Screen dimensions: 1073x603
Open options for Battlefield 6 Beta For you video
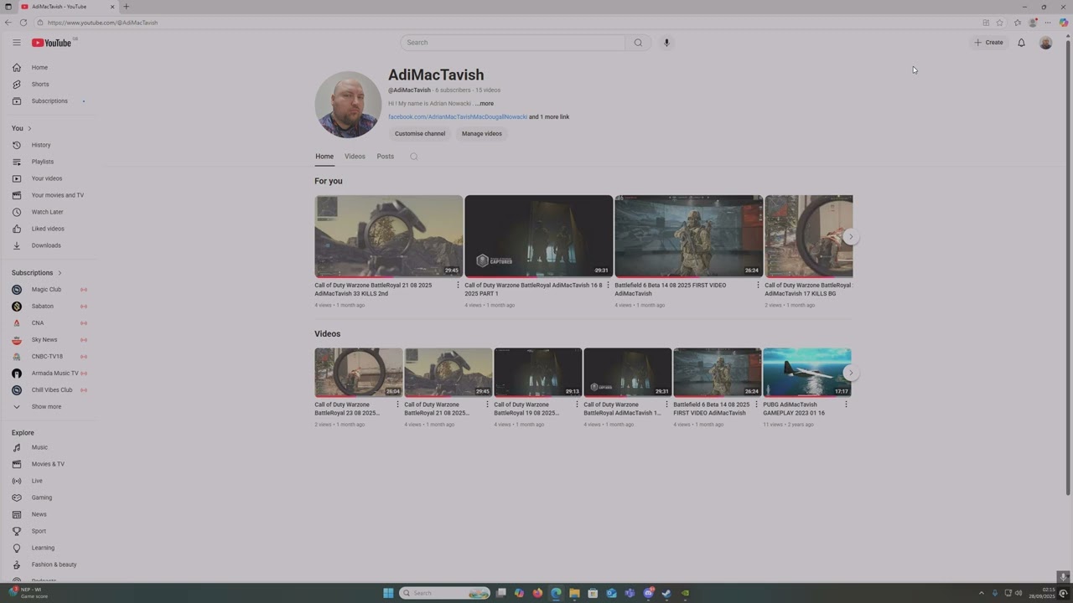[758, 286]
